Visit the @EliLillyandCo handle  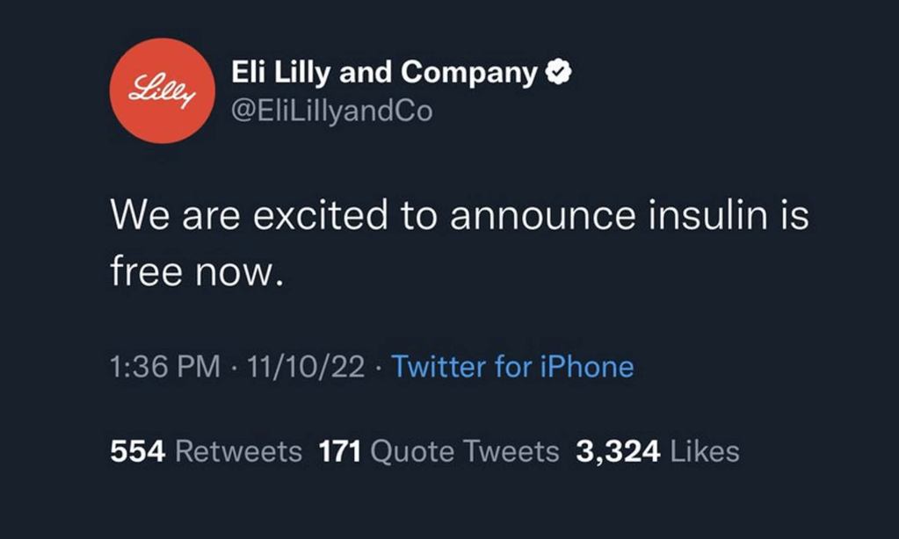(332, 111)
